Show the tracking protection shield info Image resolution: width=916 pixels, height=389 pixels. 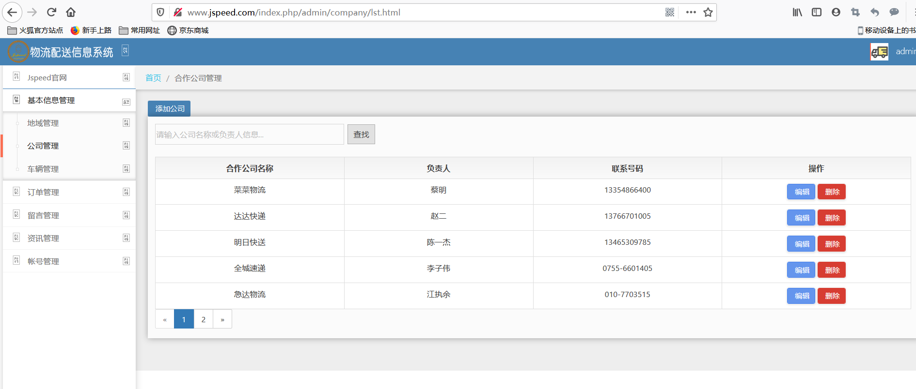coord(160,12)
